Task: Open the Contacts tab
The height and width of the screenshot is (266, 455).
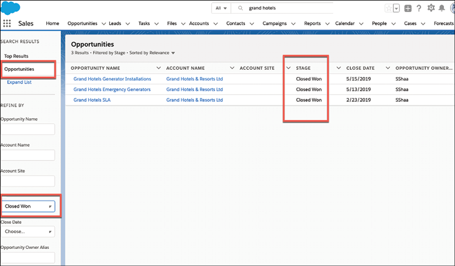Action: coord(236,24)
